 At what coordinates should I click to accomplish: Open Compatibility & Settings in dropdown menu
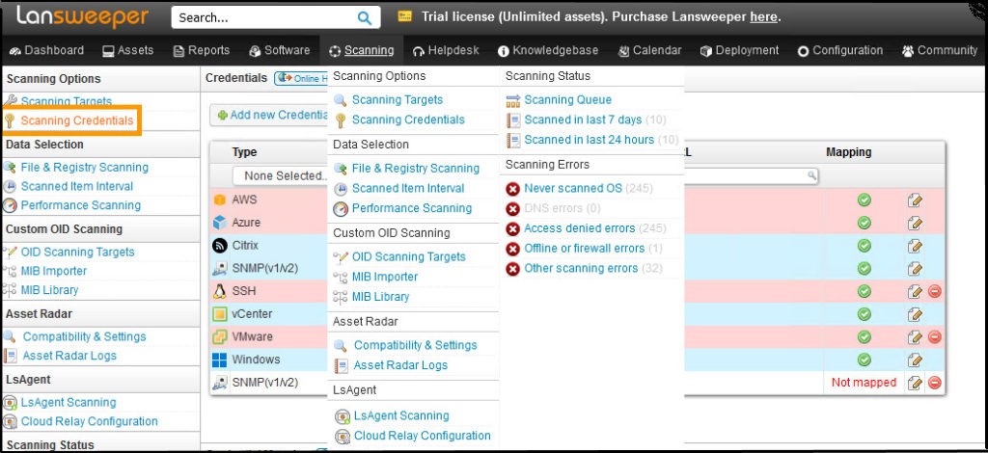pos(415,345)
